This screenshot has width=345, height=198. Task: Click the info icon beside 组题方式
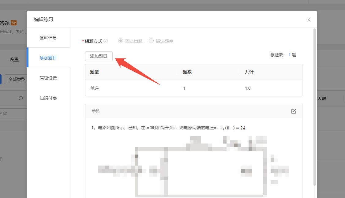coord(106,41)
